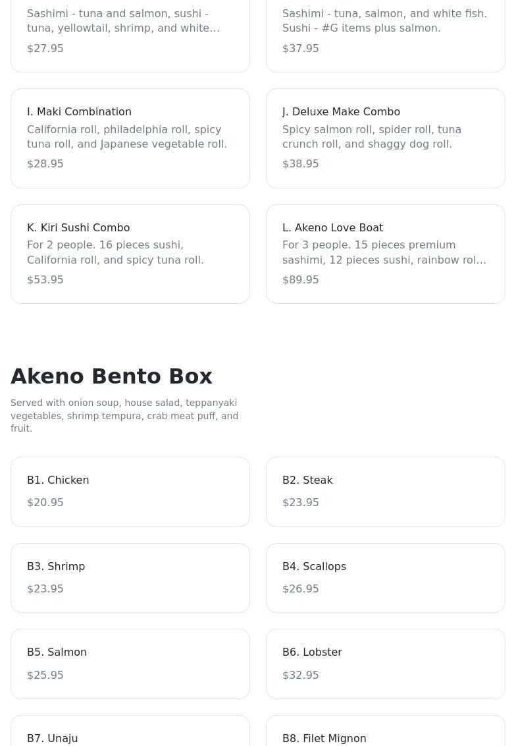Viewport: 516px width, 746px height.
Task: Open the B4. Scallops bento item
Action: pyautogui.click(x=386, y=578)
